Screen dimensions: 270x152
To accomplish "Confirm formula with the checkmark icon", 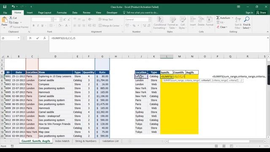I will click(x=38, y=38).
